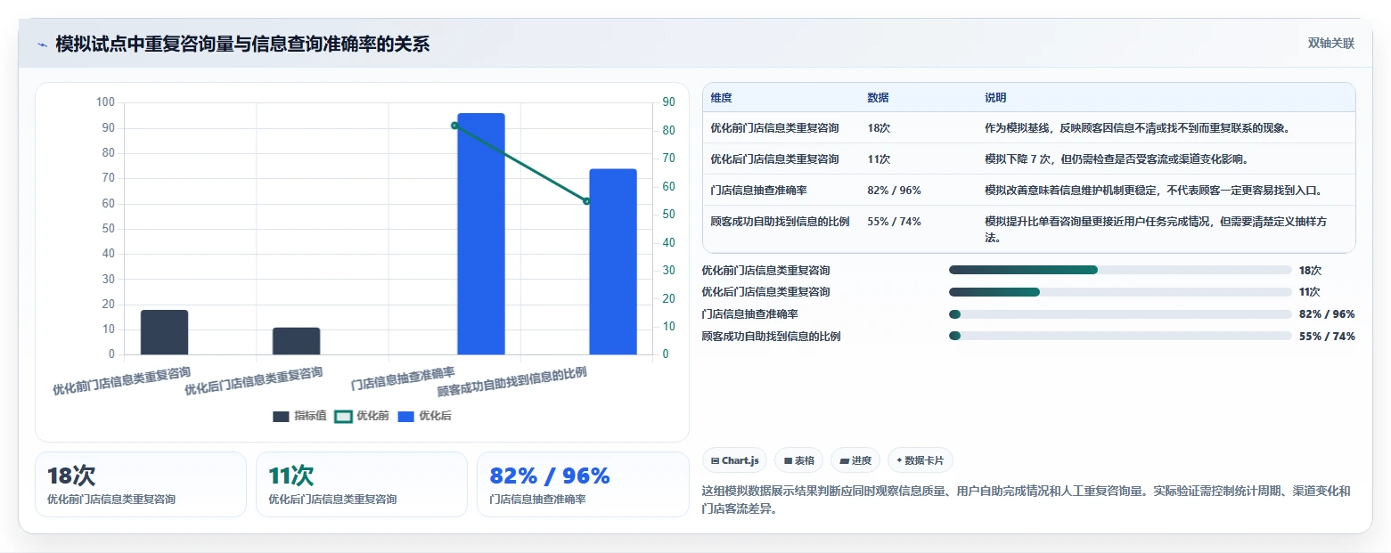Click the 优化前门店信息类重复咨询 progress bar
Image resolution: width=1391 pixels, height=553 pixels.
1120,270
